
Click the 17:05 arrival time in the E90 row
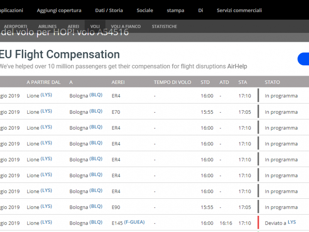(245, 207)
